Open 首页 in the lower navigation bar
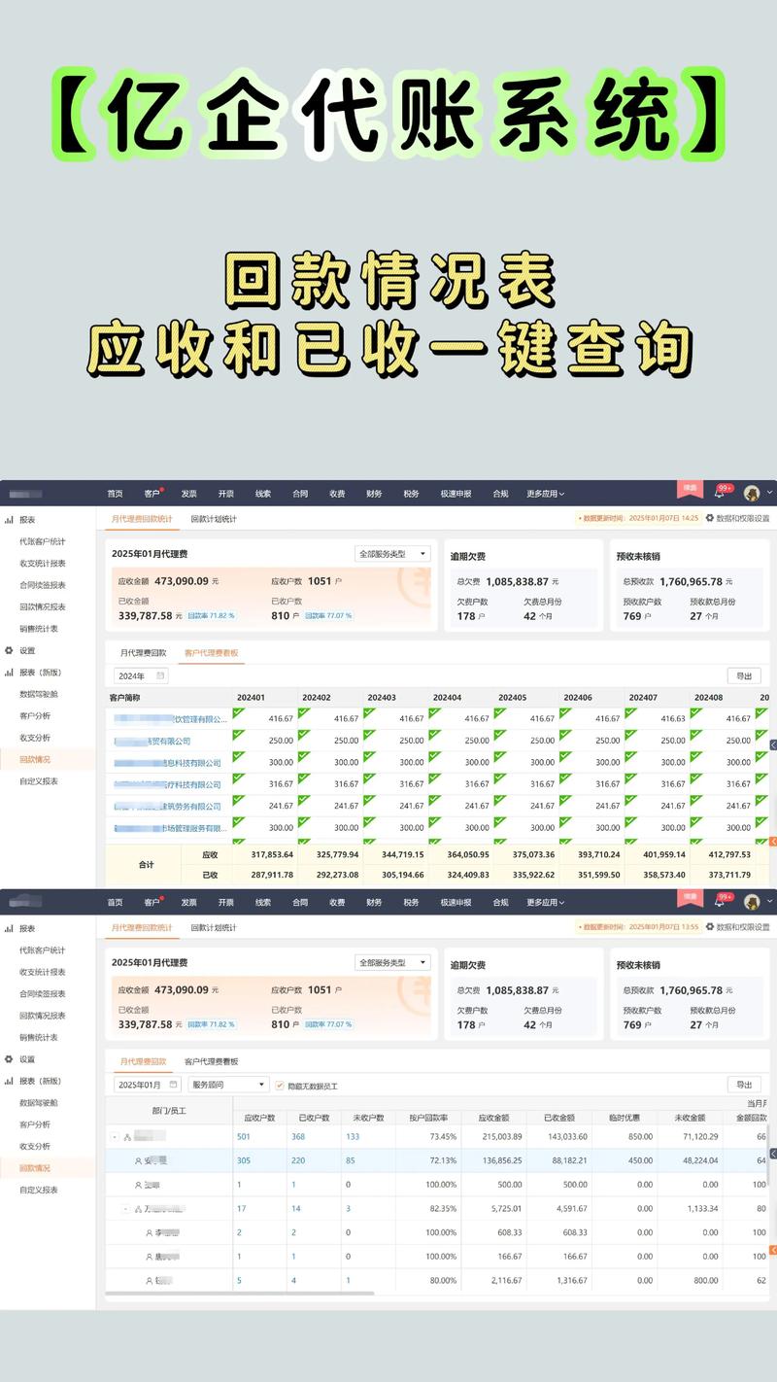Image resolution: width=777 pixels, height=1382 pixels. pyautogui.click(x=115, y=902)
